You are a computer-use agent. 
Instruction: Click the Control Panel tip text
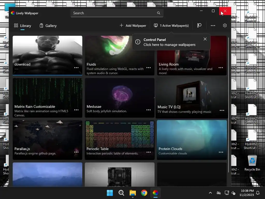[x=170, y=42]
